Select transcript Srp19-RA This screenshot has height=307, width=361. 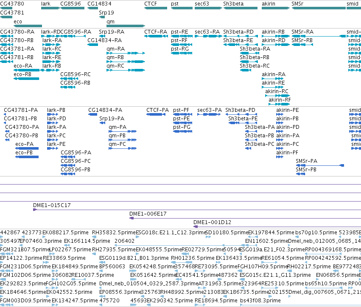112,32
